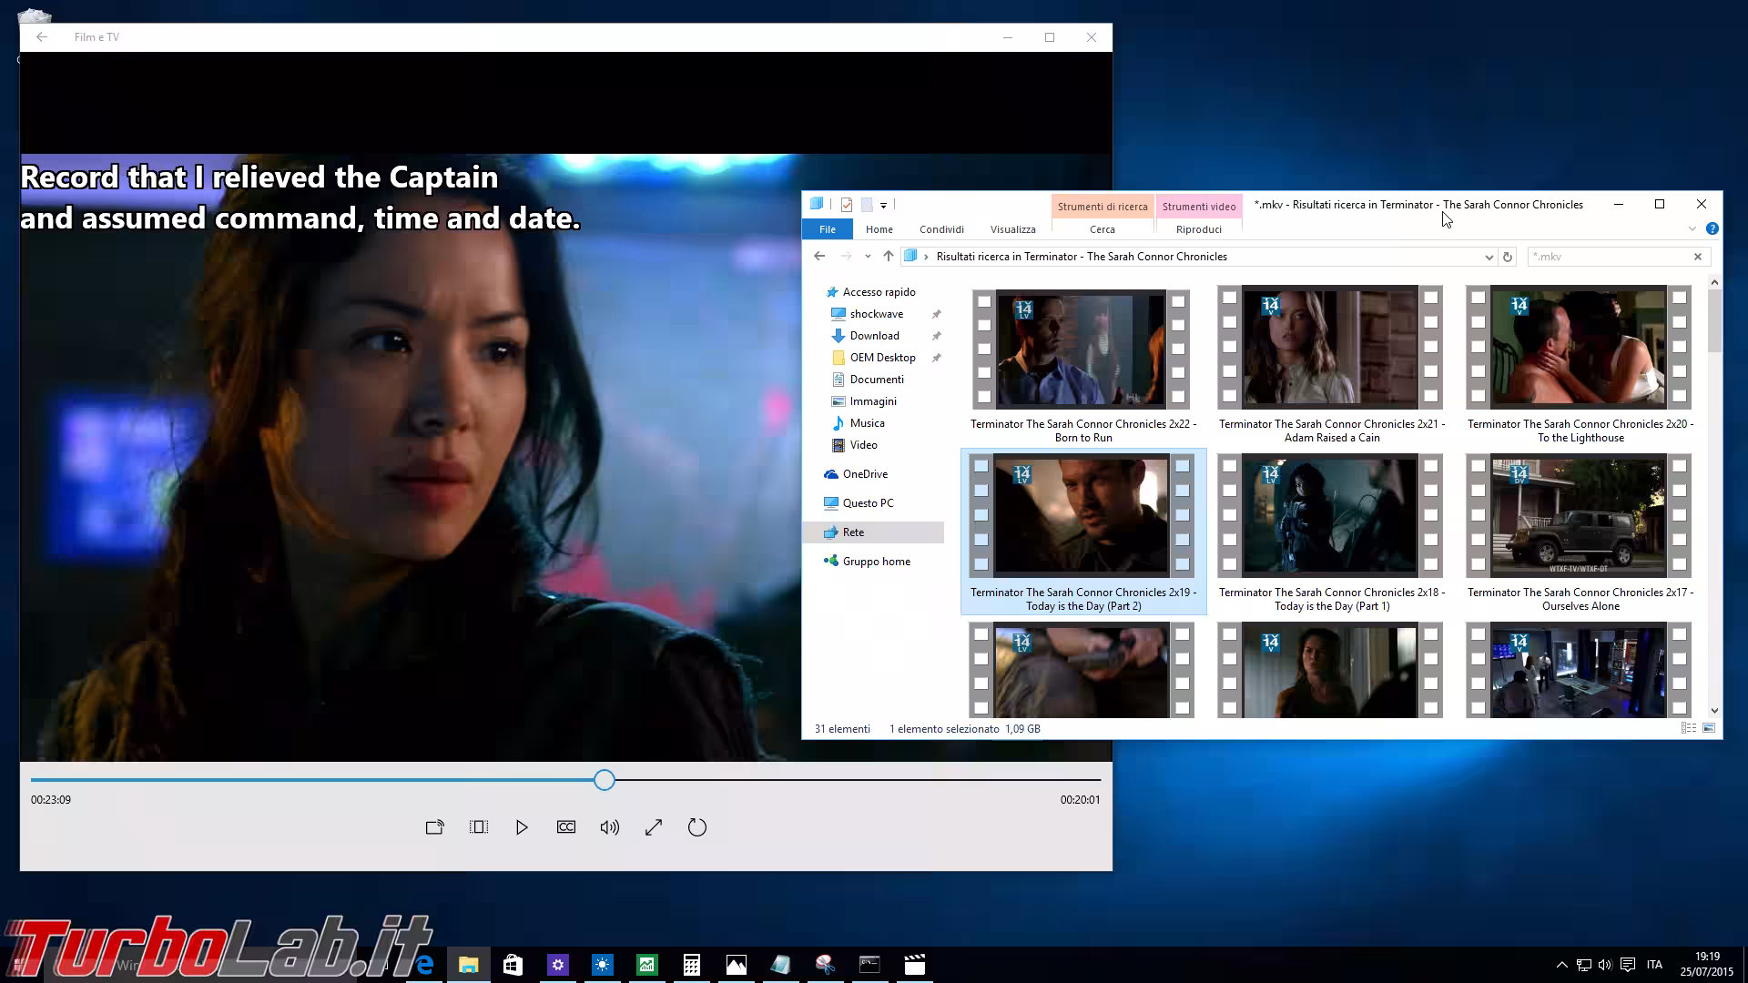Viewport: 1748px width, 983px height.
Task: Enable closed captions with the CC icon
Action: pos(565,827)
